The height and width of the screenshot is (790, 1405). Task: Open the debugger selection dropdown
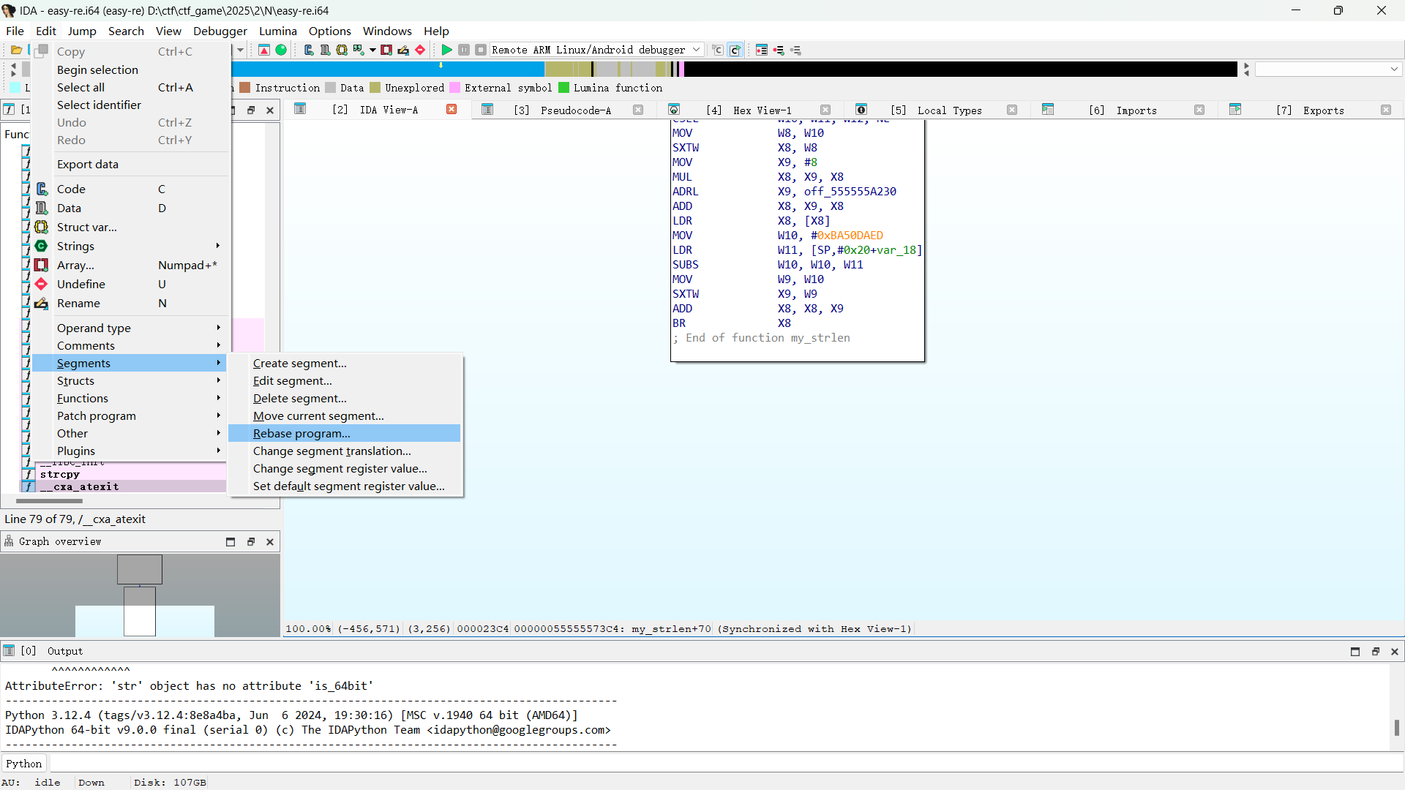[x=696, y=50]
